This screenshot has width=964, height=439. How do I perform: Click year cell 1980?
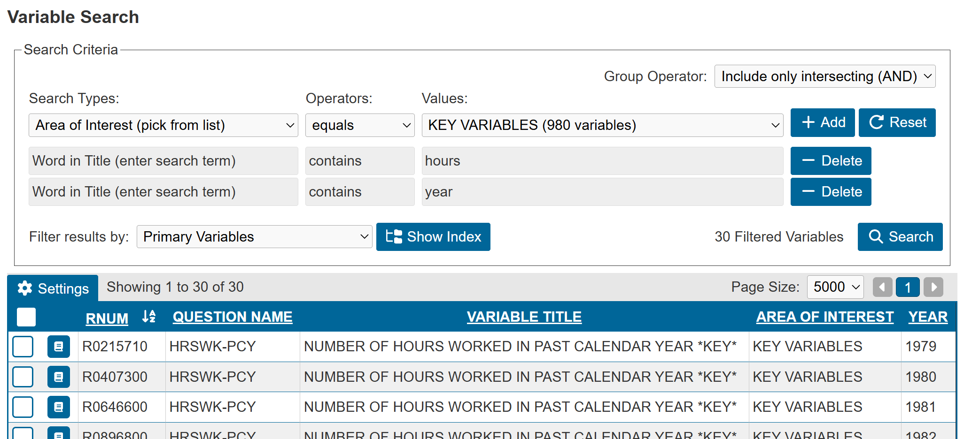pyautogui.click(x=921, y=377)
